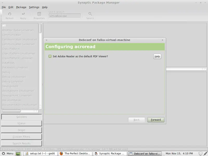The height and width of the screenshot is (156, 208).
Task: Click the Custom Filters button
Action: pos(22,137)
